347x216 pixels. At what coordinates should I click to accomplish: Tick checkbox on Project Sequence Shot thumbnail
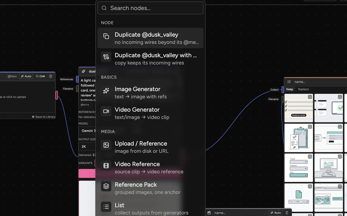[x=310, y=157]
